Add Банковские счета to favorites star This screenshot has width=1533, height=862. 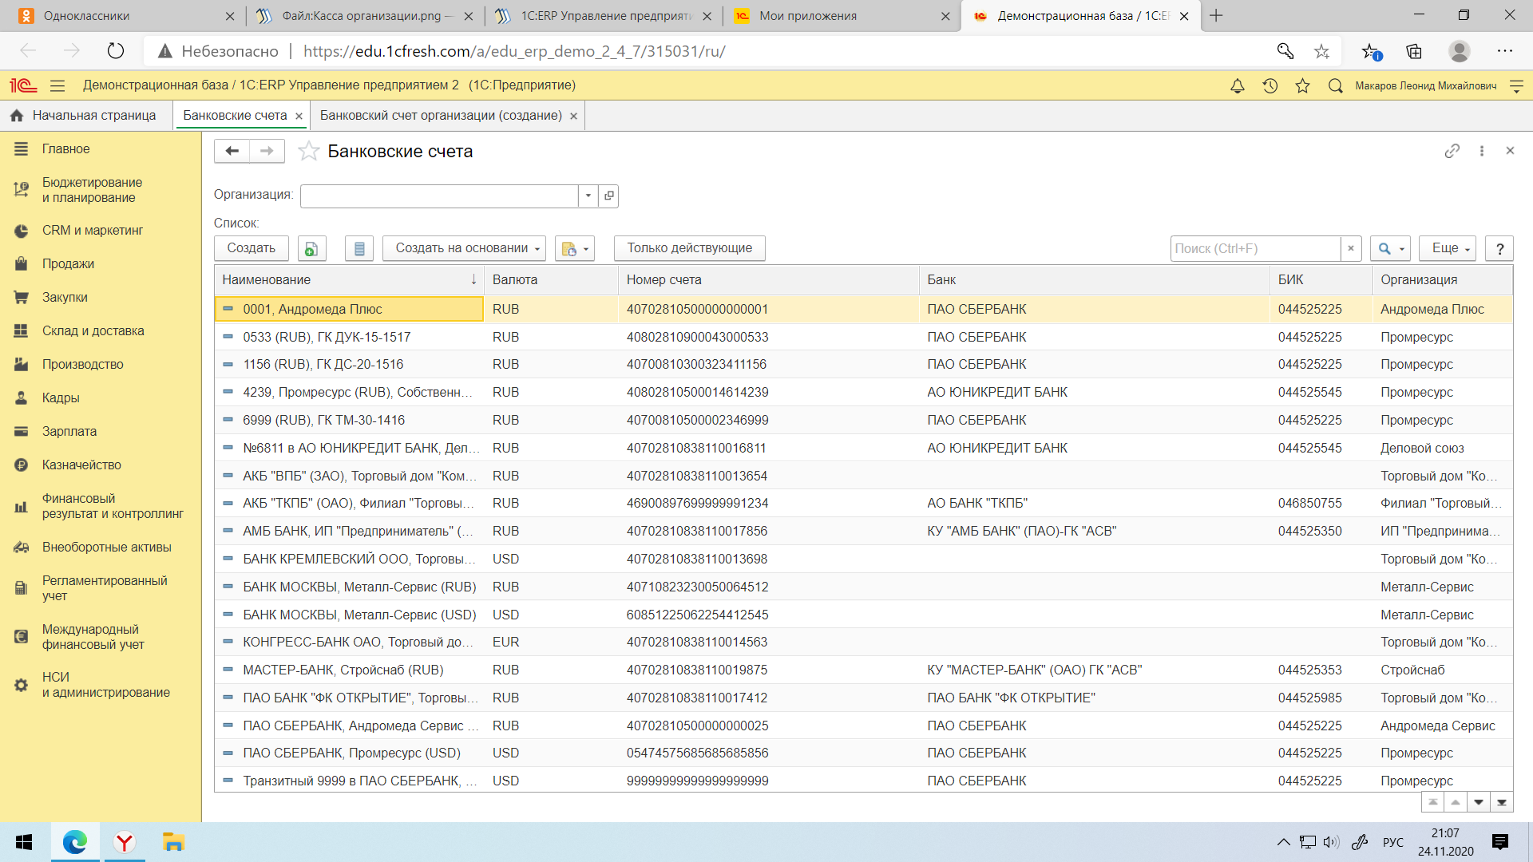(308, 152)
